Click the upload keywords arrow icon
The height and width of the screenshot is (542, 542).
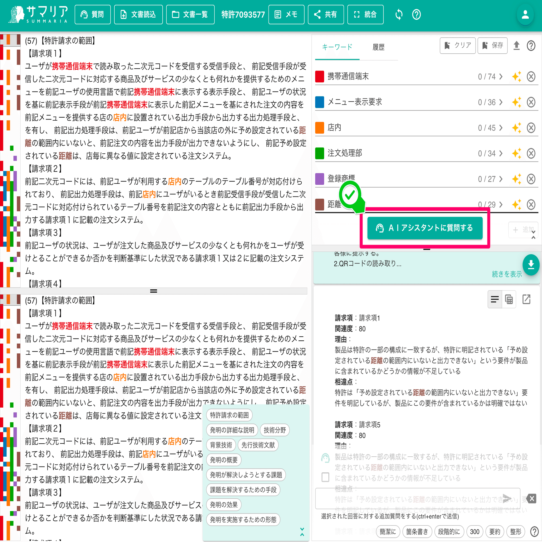[x=516, y=46]
